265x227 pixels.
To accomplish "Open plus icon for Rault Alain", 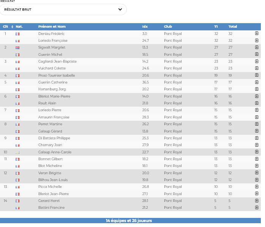I will 257,103.
